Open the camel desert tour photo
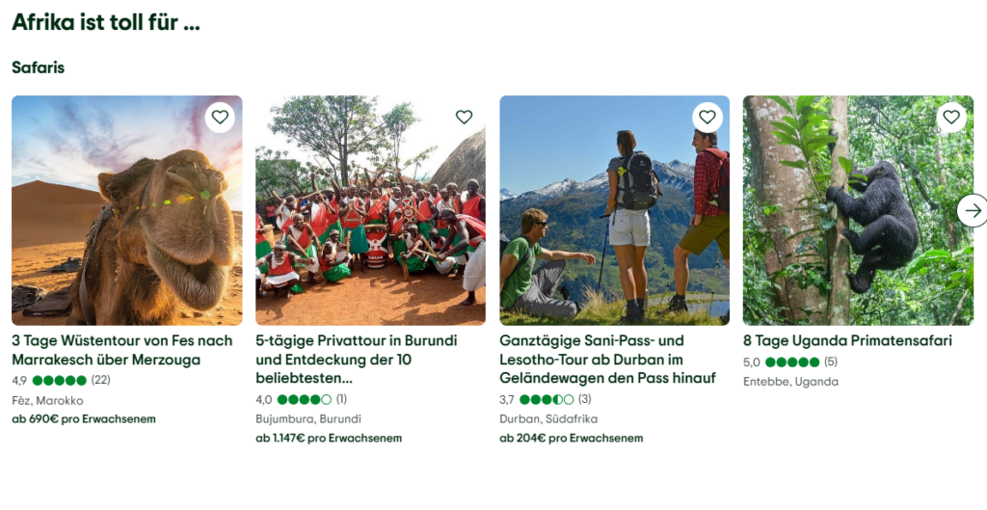987x510 pixels. (x=126, y=210)
